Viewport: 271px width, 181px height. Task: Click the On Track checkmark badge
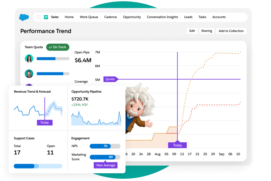point(58,47)
